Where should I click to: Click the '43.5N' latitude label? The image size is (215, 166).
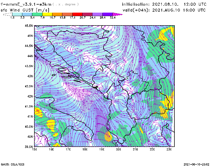coord(29,66)
